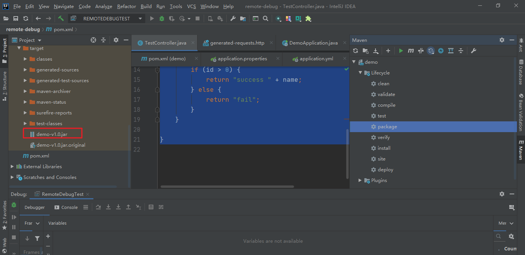The image size is (525, 255).
Task: Click the Save All floppy icon
Action: [x=16, y=18]
